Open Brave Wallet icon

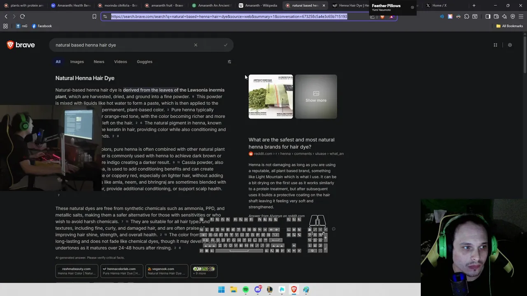click(x=496, y=16)
